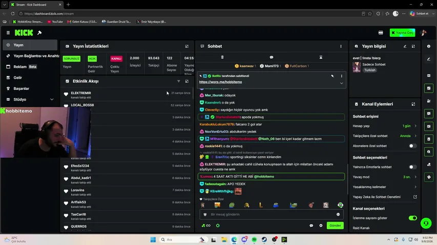Open File Explorer from the taskbar

point(224,240)
